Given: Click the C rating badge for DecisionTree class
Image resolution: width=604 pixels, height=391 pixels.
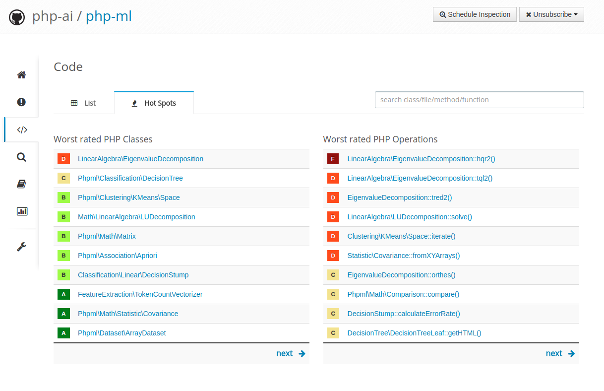Looking at the screenshot, I should click(x=63, y=178).
